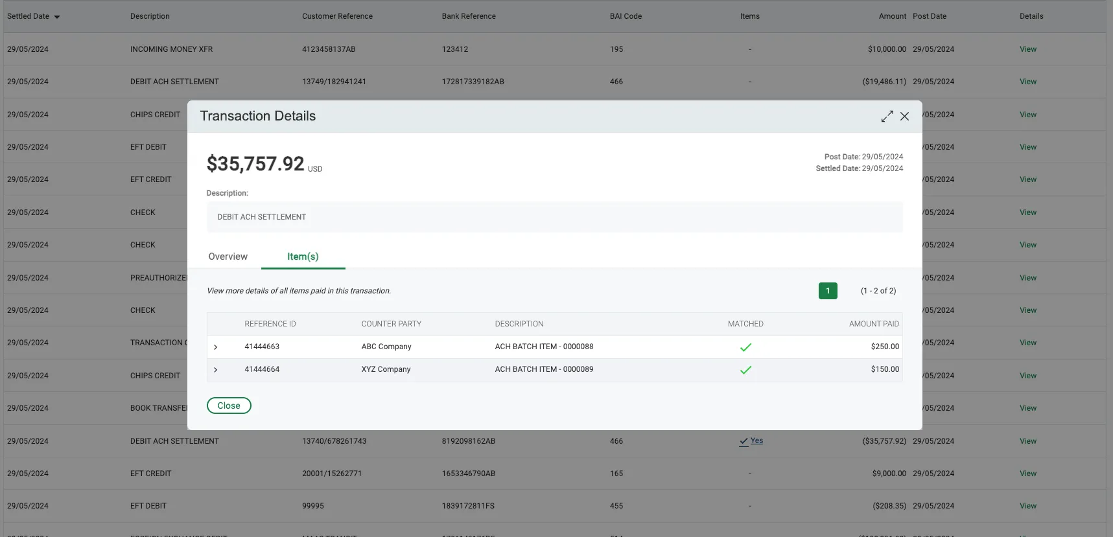Sort by Settled Date column arrow
Viewport: 1113px width, 537px height.
(57, 17)
